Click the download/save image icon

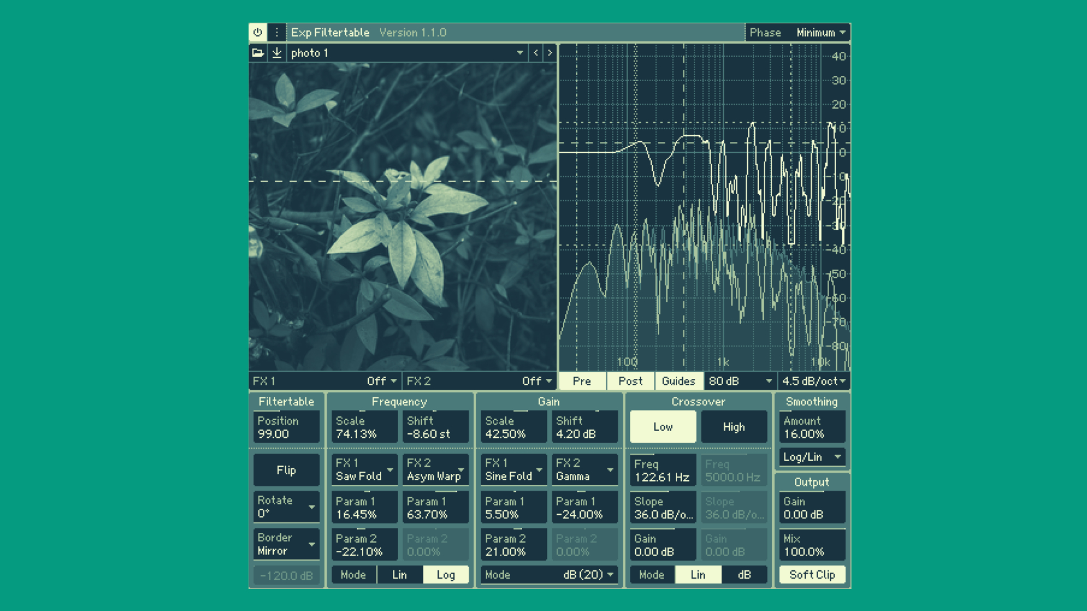click(x=277, y=53)
